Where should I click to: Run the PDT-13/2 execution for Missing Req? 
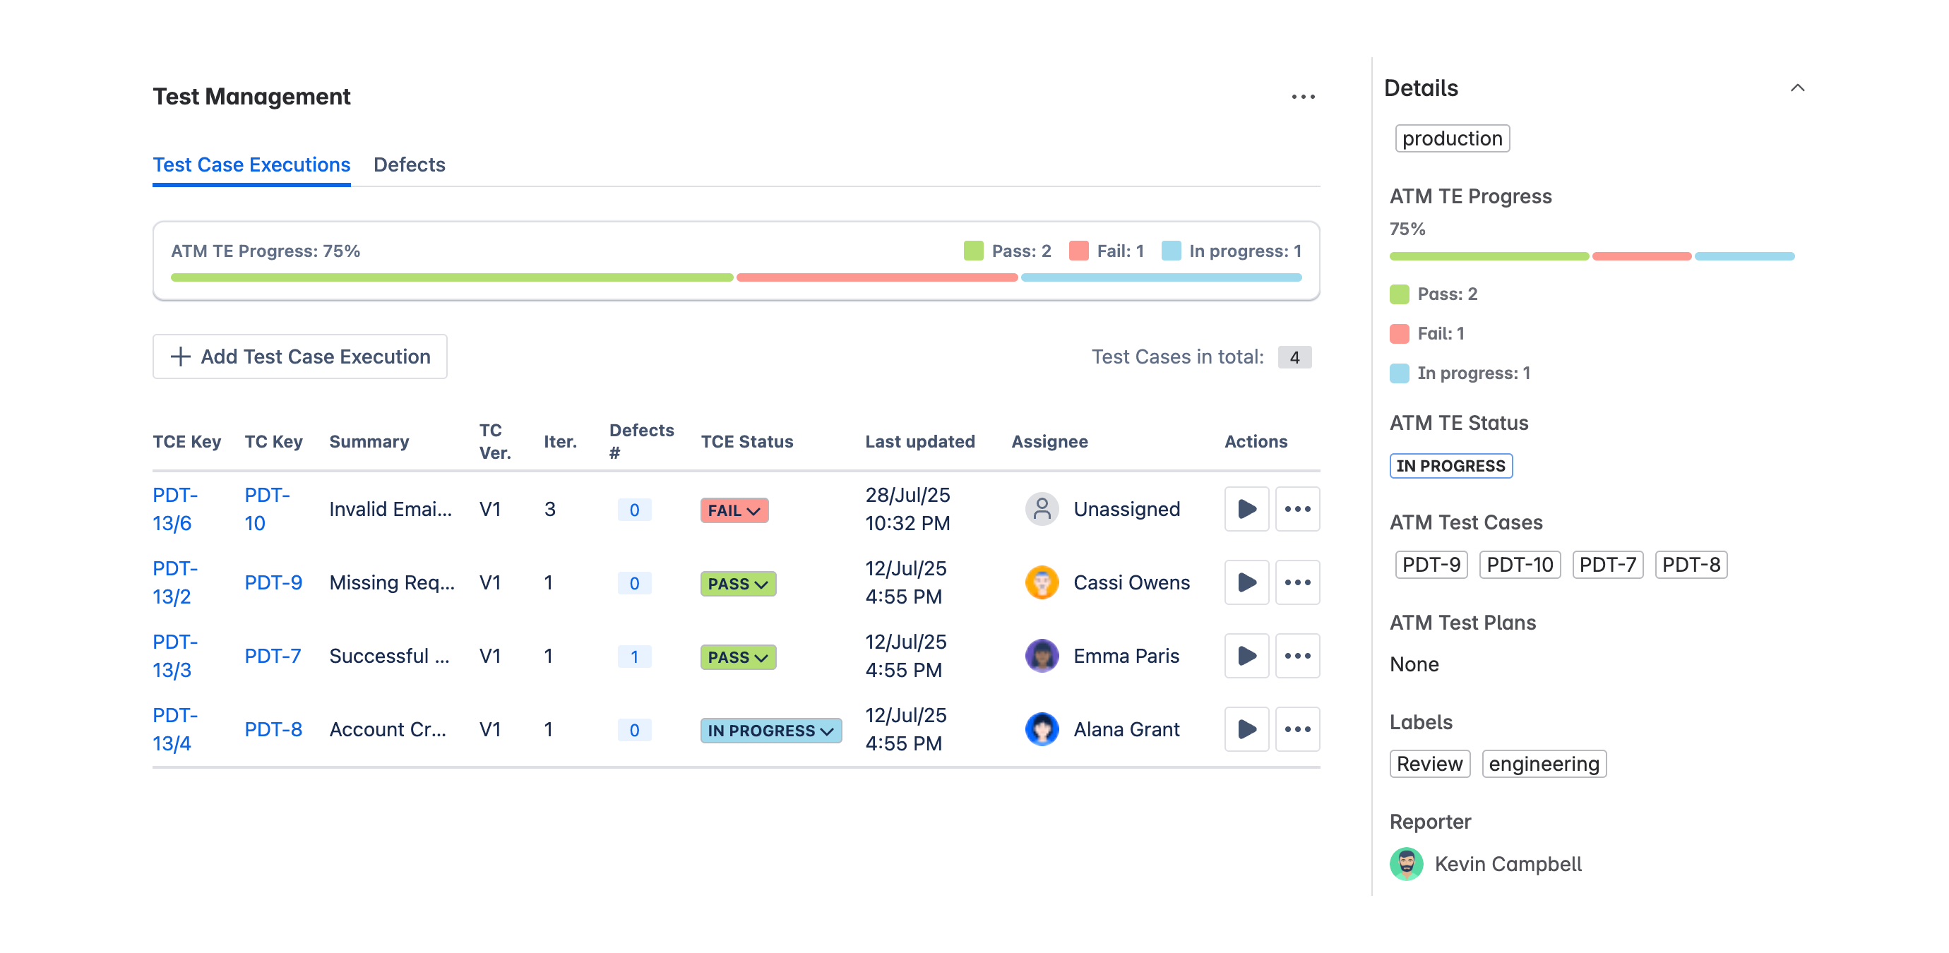(1246, 582)
